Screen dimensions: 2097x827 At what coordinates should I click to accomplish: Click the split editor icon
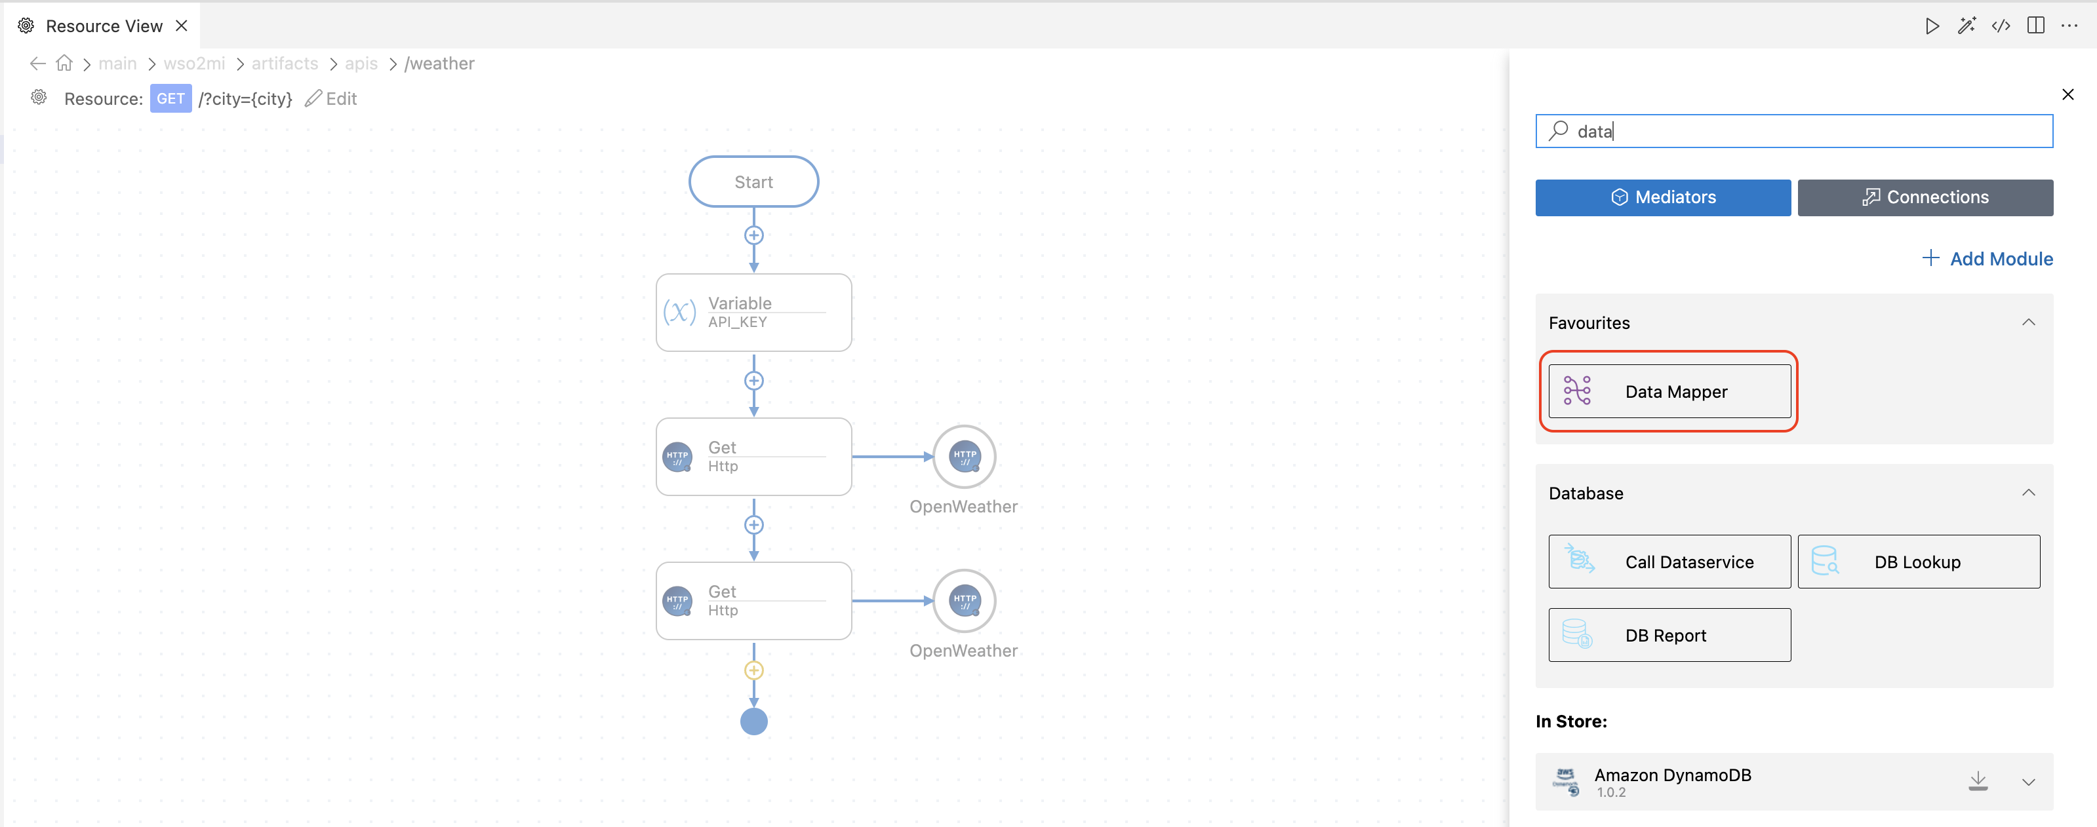[x=2035, y=26]
